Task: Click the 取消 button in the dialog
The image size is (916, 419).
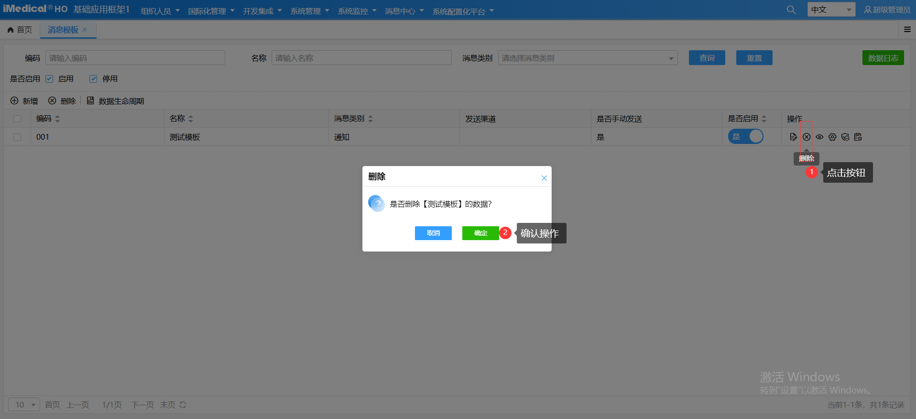Action: click(433, 233)
